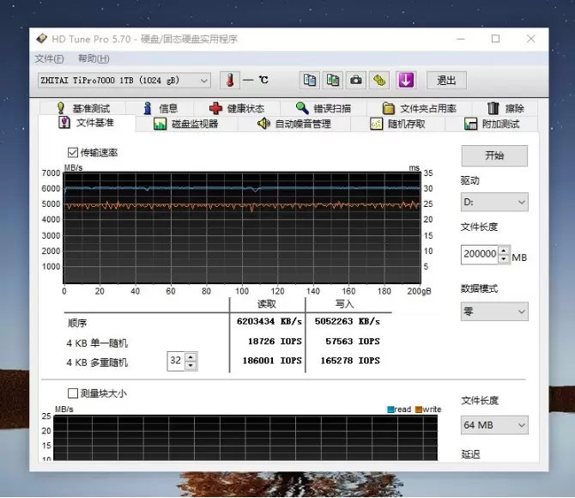This screenshot has height=498, width=575.
Task: Expand the 数据模式 data pattern dropdown
Action: tap(494, 311)
